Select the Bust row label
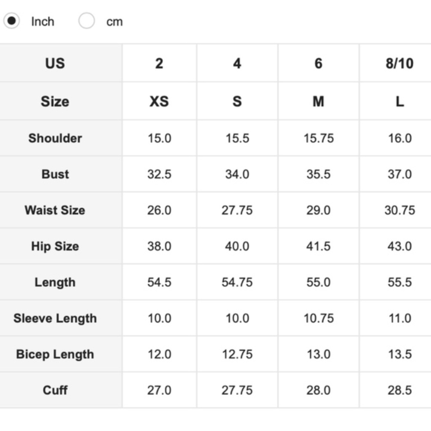 click(61, 174)
